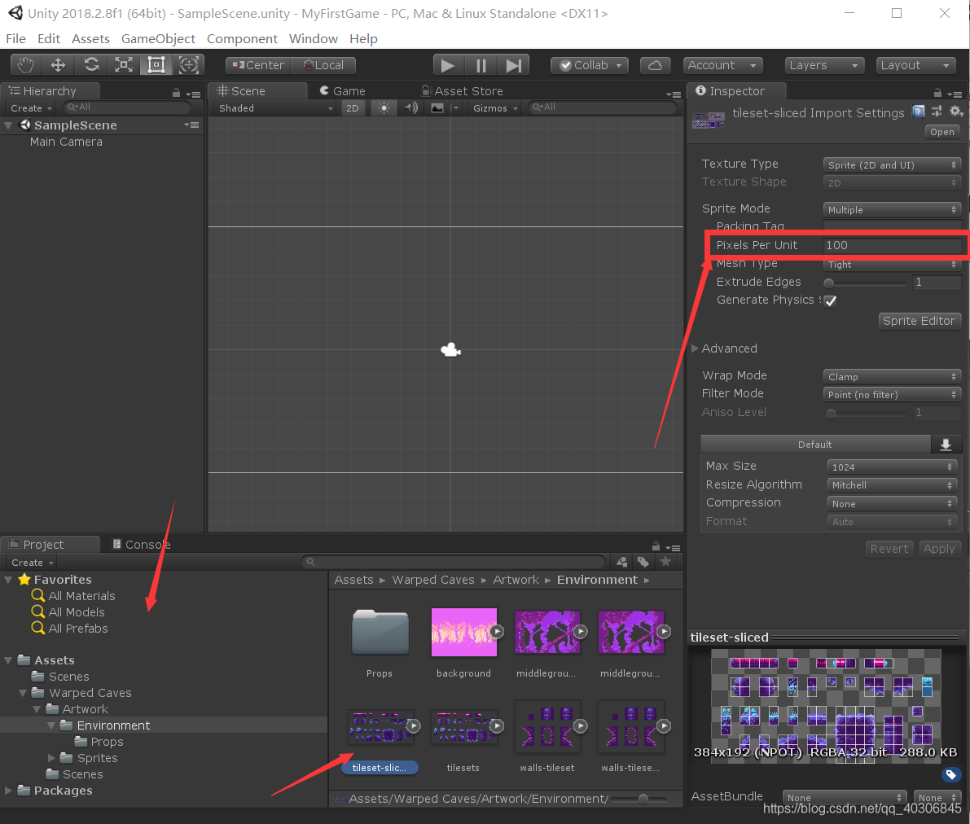Search by Type in Project panel

pyautogui.click(x=622, y=562)
